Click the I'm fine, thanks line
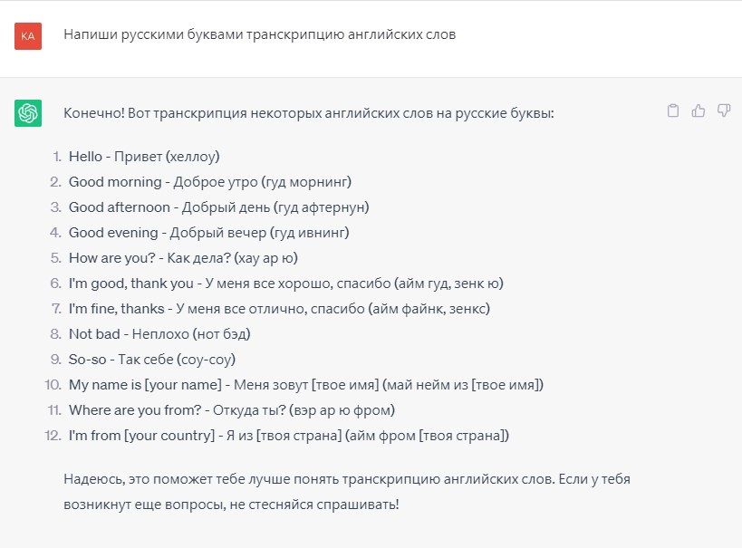This screenshot has height=548, width=742. 279,309
